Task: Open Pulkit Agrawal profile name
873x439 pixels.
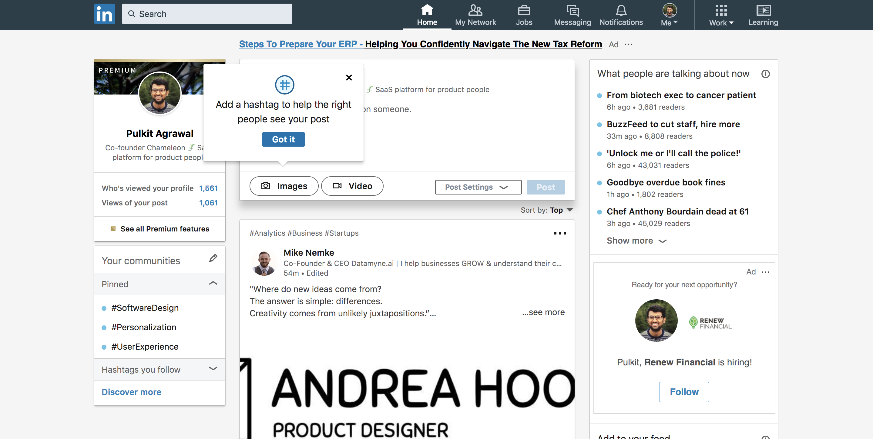Action: [159, 134]
